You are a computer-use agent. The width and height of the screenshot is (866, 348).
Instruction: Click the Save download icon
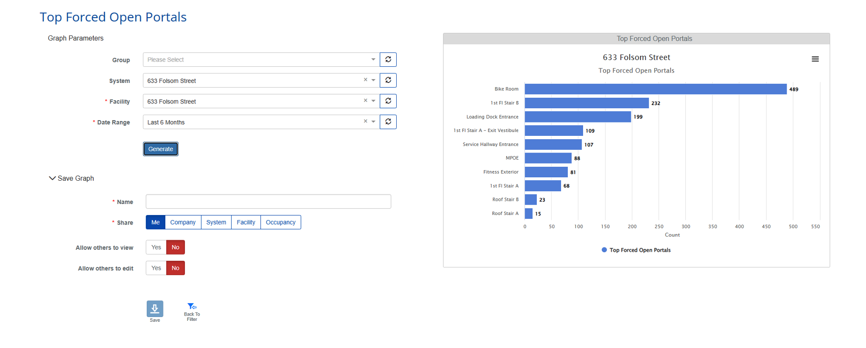(x=155, y=309)
